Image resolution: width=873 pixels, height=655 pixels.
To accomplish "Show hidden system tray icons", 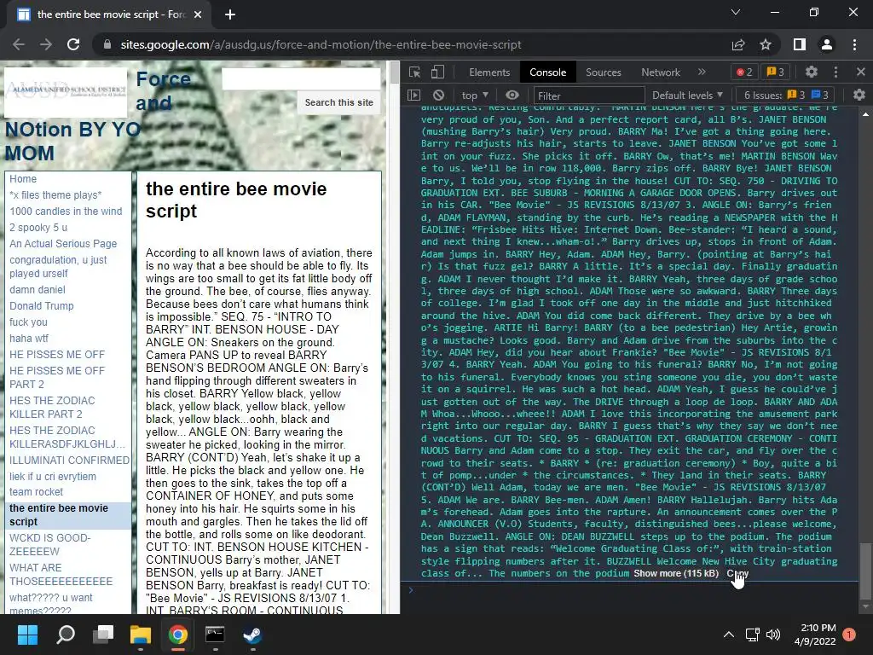I will point(728,635).
